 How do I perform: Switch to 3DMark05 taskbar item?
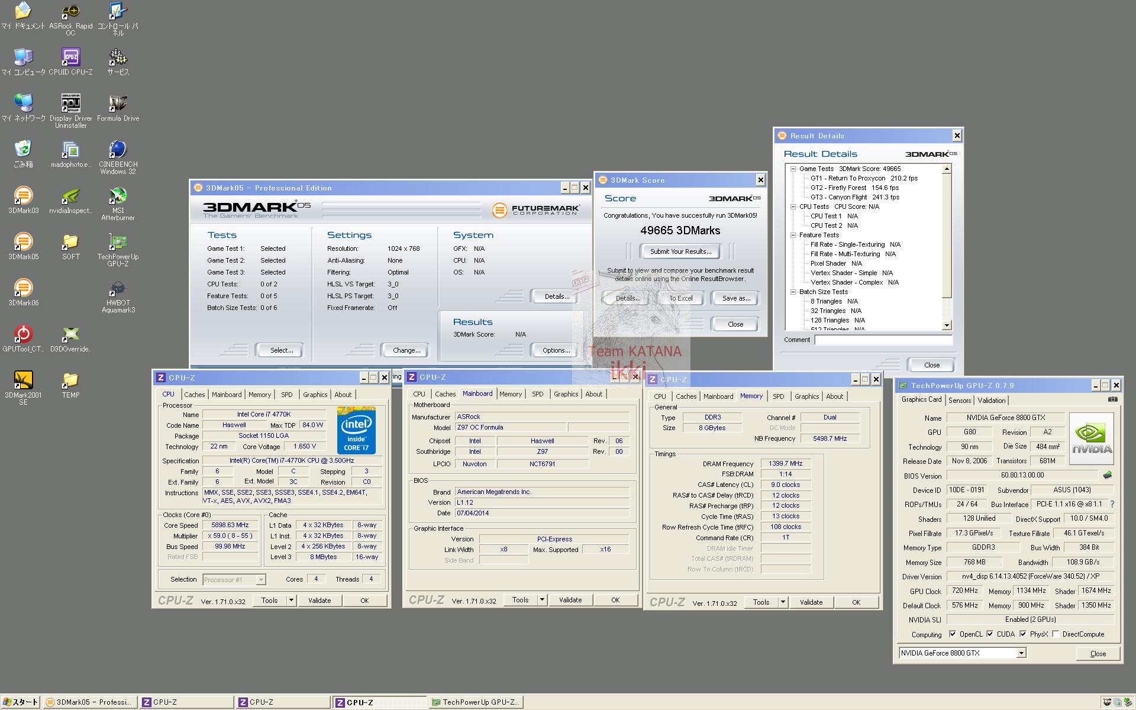coord(90,702)
